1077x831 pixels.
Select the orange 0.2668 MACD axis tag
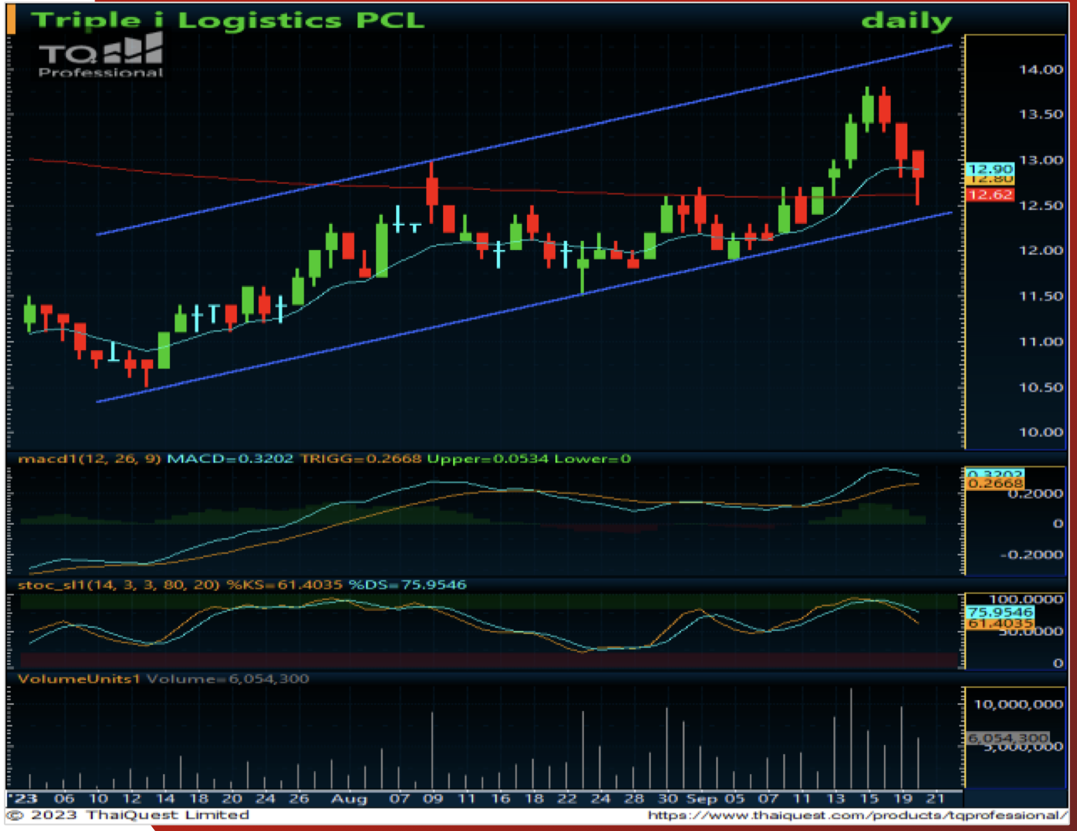click(x=995, y=484)
